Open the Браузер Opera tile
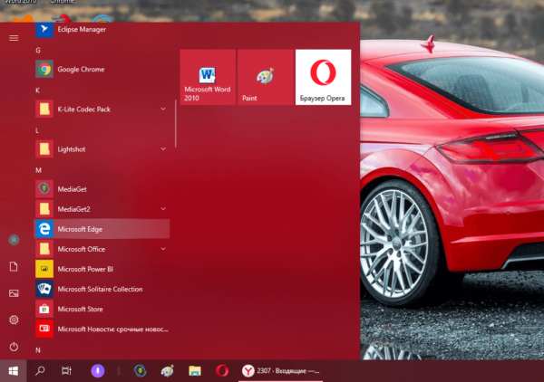 tap(323, 77)
